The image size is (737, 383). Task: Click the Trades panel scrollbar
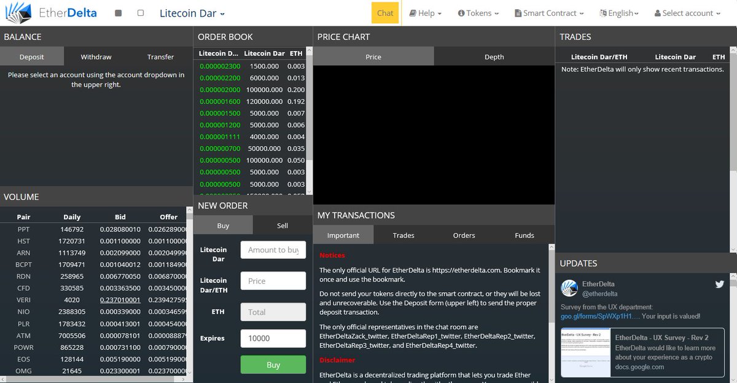[733, 150]
